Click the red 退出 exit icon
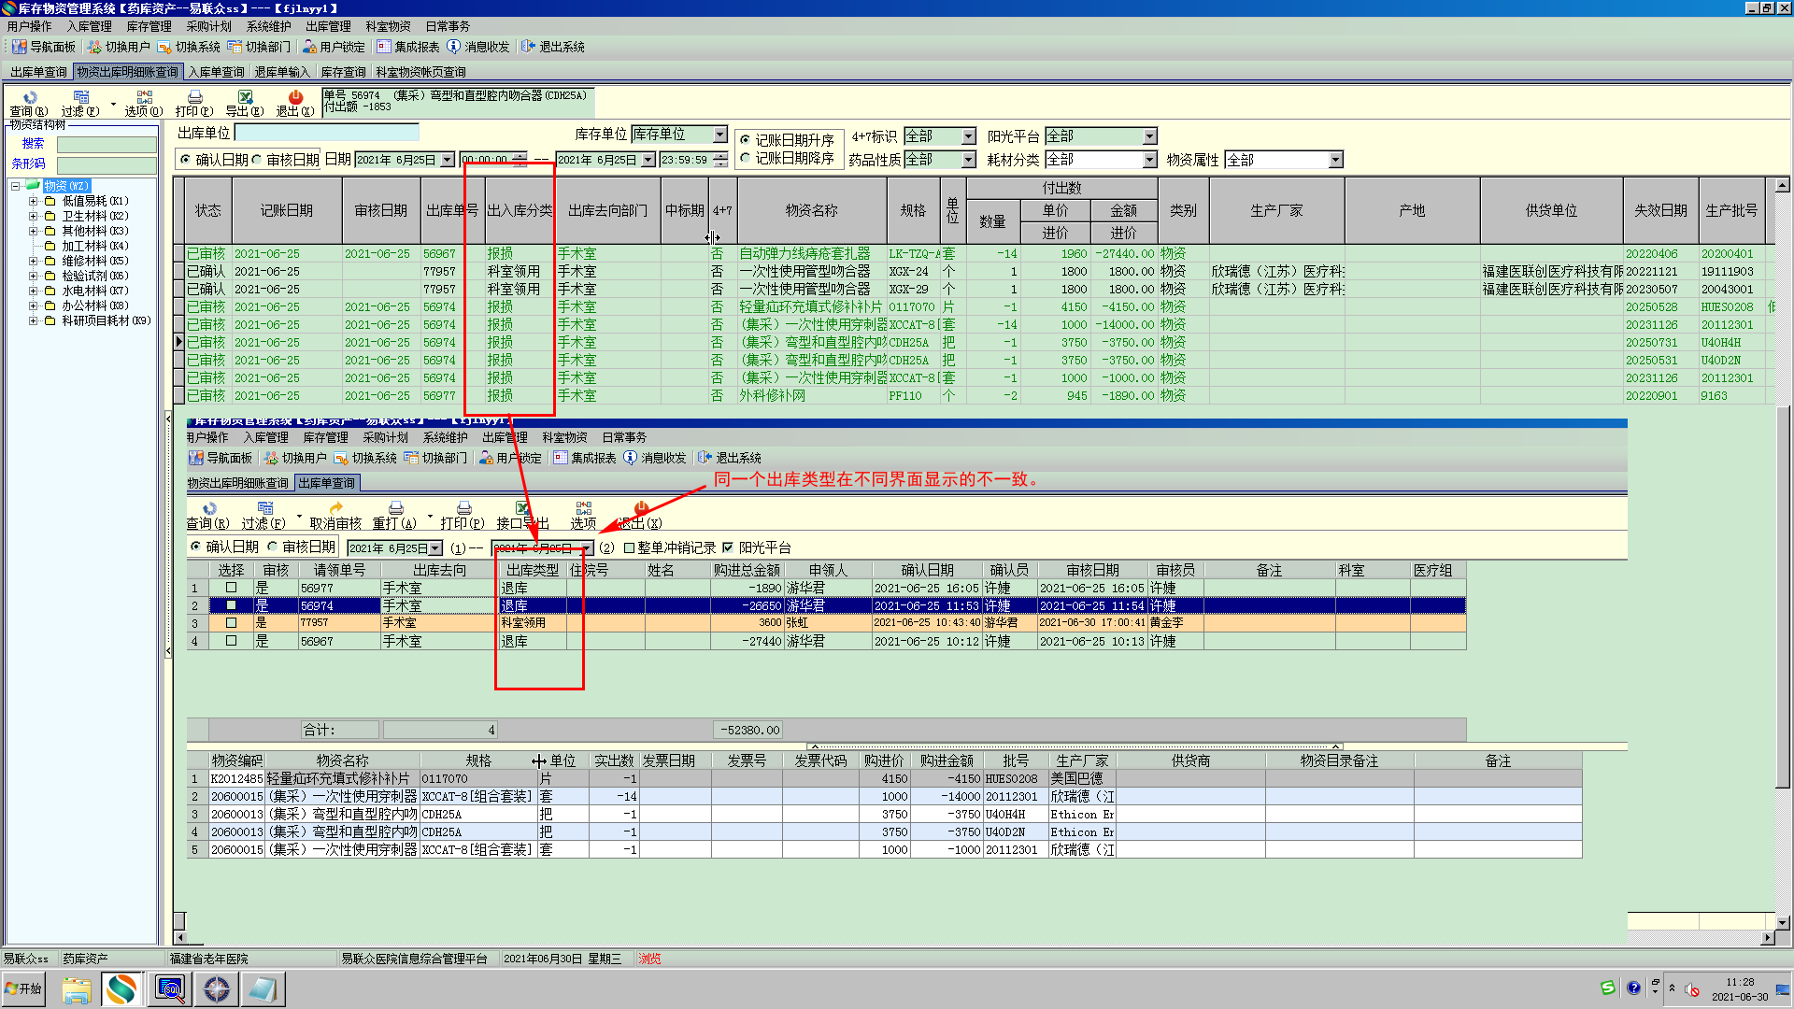 (x=295, y=98)
